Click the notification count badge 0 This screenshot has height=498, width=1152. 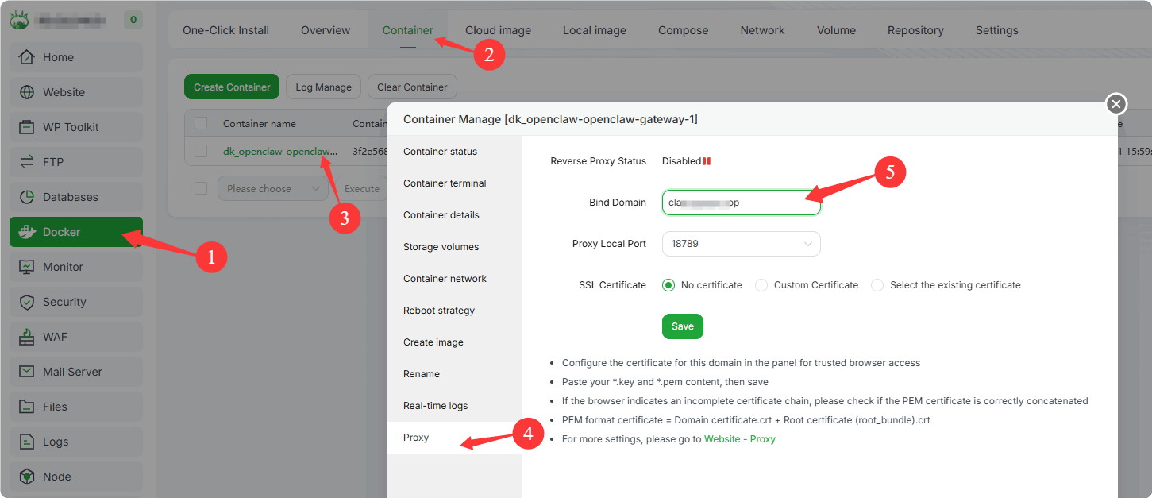(133, 20)
